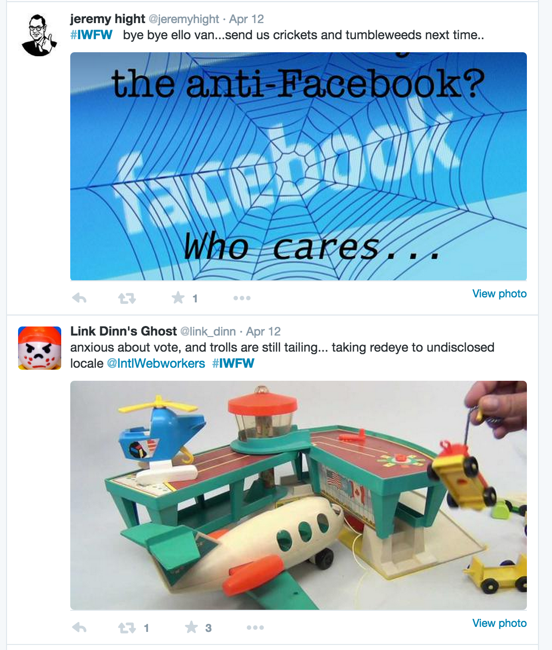Open the toy airport playset image

299,495
